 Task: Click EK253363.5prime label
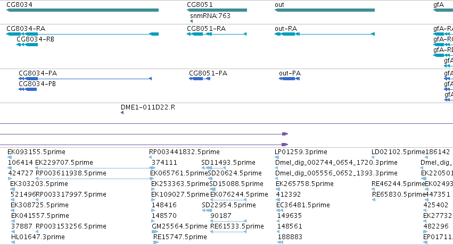point(180,184)
